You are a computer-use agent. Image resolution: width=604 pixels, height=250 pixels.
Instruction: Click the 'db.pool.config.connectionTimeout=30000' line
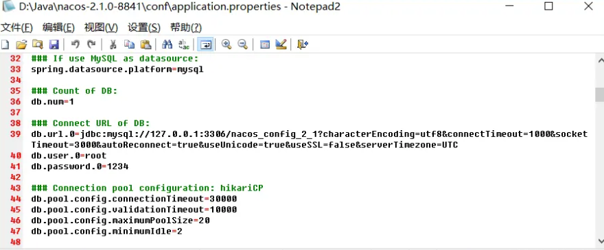[134, 199]
